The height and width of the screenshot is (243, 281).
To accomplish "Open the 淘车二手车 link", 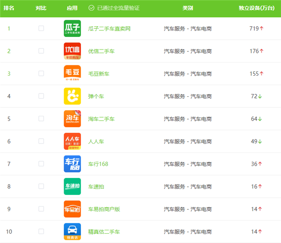I will [x=101, y=119].
